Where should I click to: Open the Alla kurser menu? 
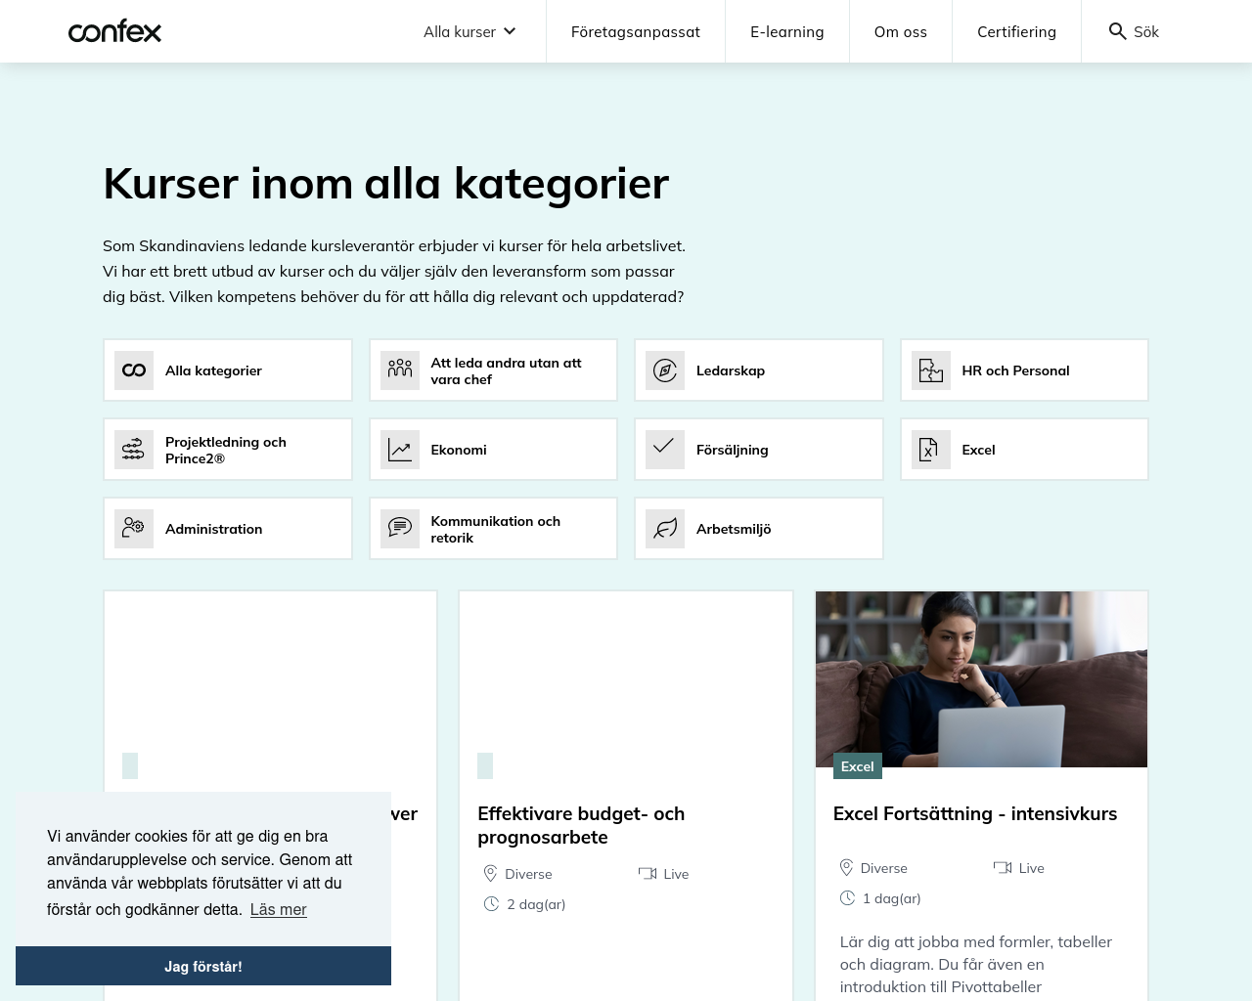coord(470,32)
